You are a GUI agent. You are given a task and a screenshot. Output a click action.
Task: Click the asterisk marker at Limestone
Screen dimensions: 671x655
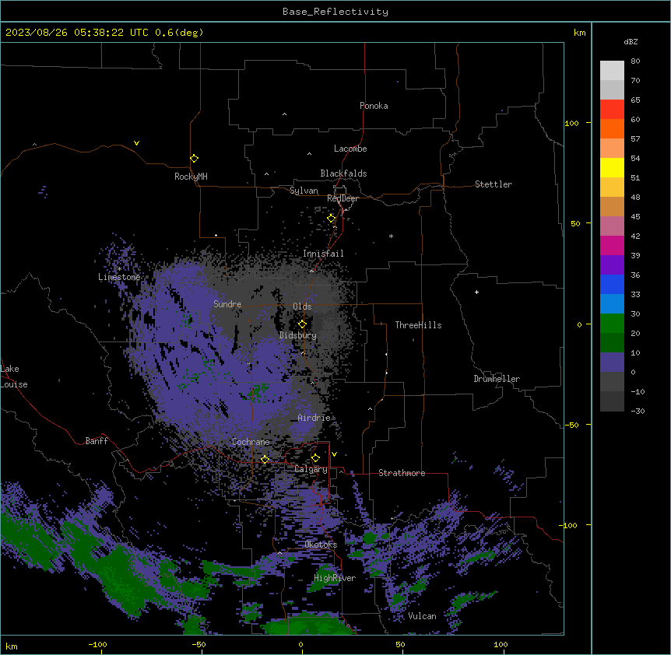(119, 269)
